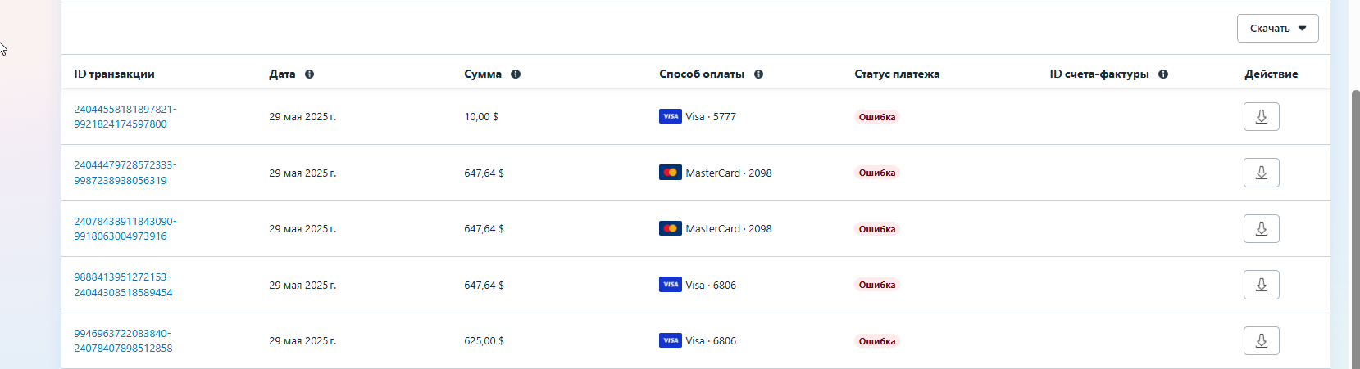Click the Статус платежа column header
Image resolution: width=1360 pixels, height=369 pixels.
897,74
